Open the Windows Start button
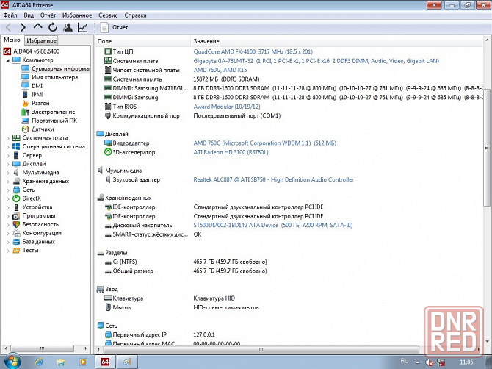This screenshot has width=492, height=369. 12,362
